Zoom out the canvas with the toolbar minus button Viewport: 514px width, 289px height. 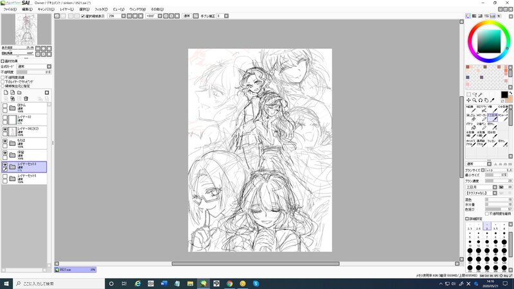[129, 15]
